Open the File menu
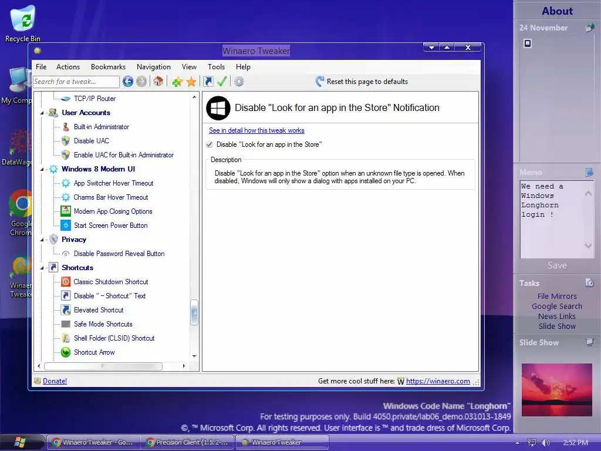 tap(41, 67)
